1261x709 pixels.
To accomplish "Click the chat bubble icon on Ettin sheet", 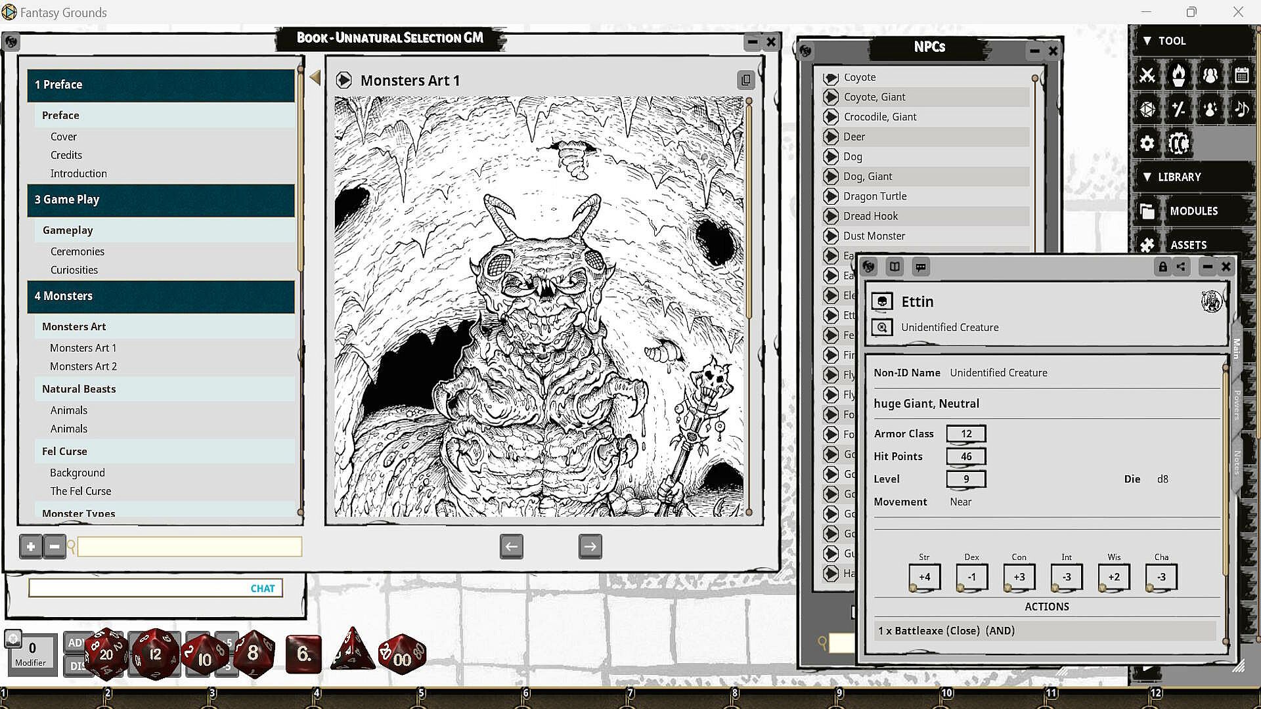I will click(921, 267).
